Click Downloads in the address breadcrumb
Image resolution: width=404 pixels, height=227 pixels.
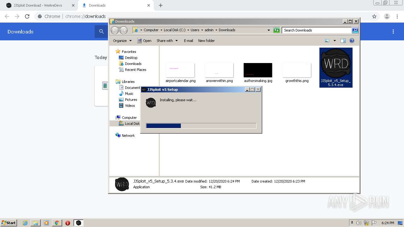click(227, 30)
